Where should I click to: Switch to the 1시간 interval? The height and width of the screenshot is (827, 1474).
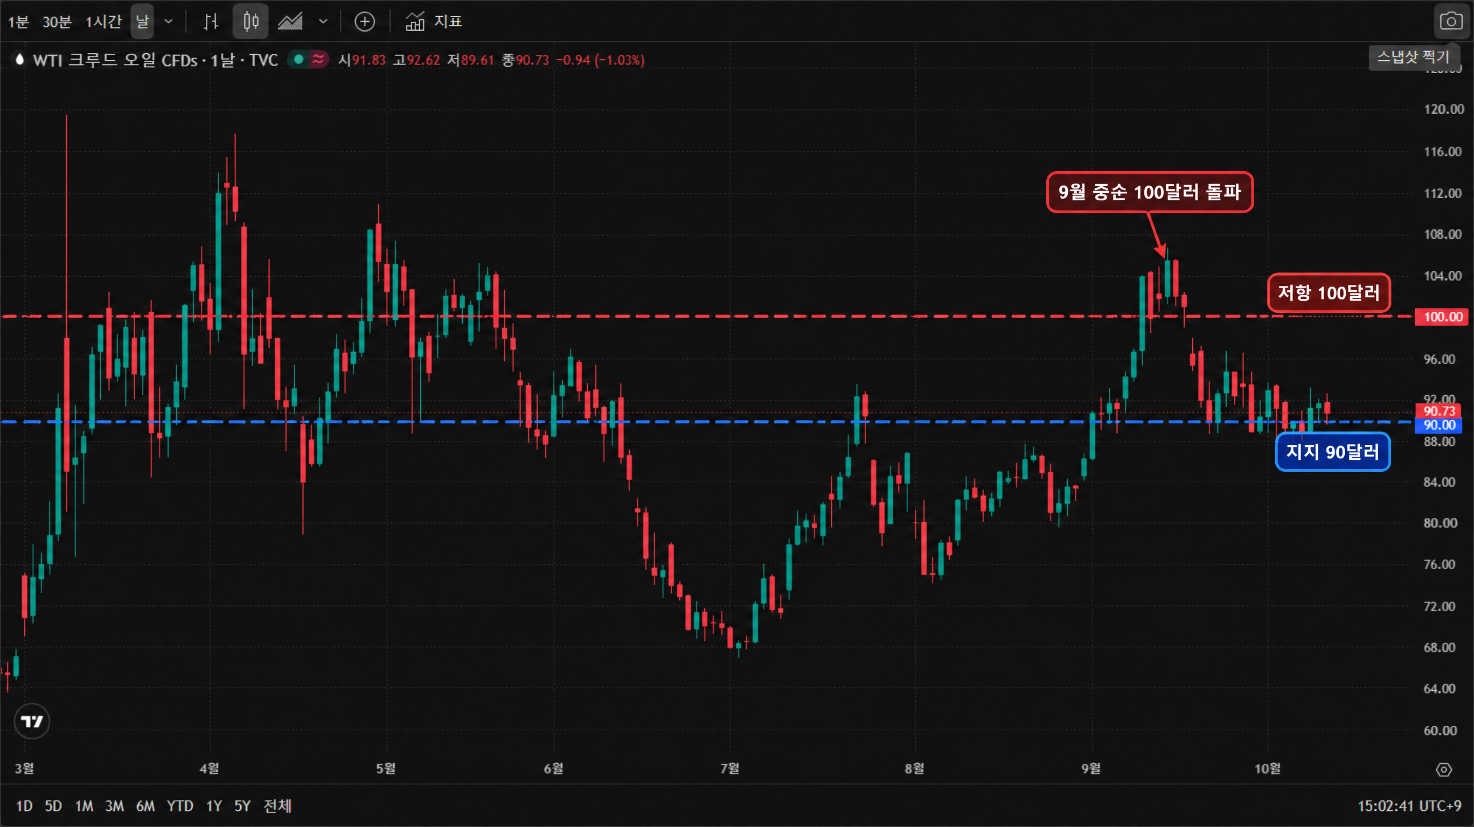pos(103,22)
